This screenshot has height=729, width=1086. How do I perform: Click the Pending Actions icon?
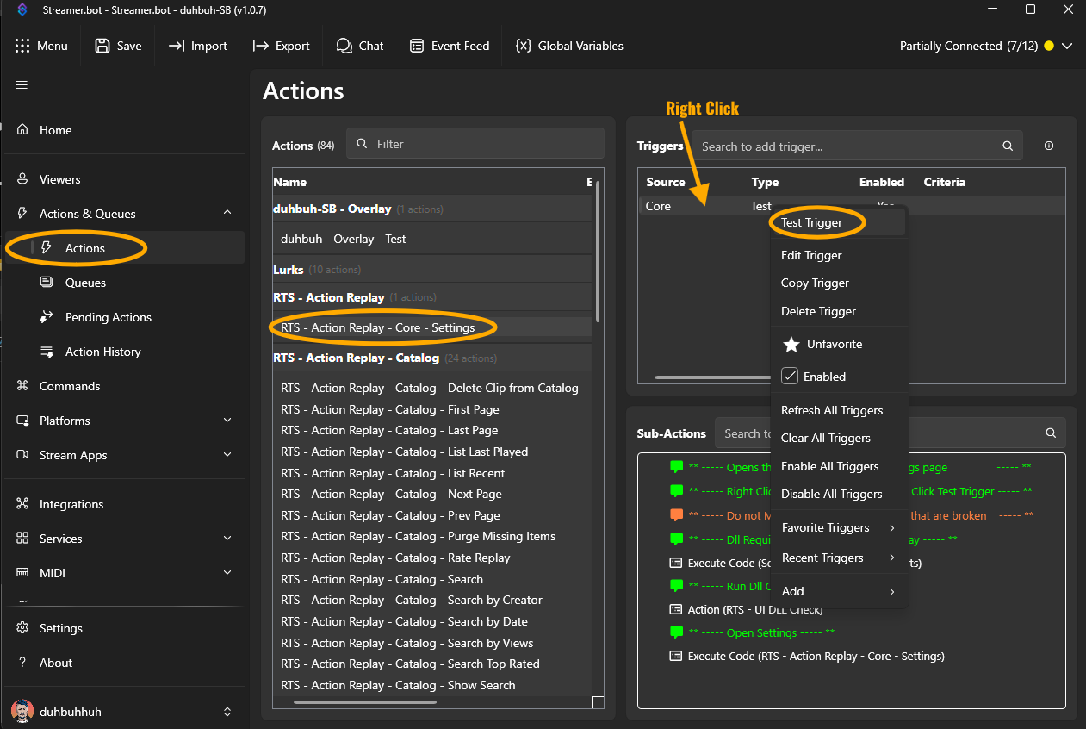coord(47,317)
